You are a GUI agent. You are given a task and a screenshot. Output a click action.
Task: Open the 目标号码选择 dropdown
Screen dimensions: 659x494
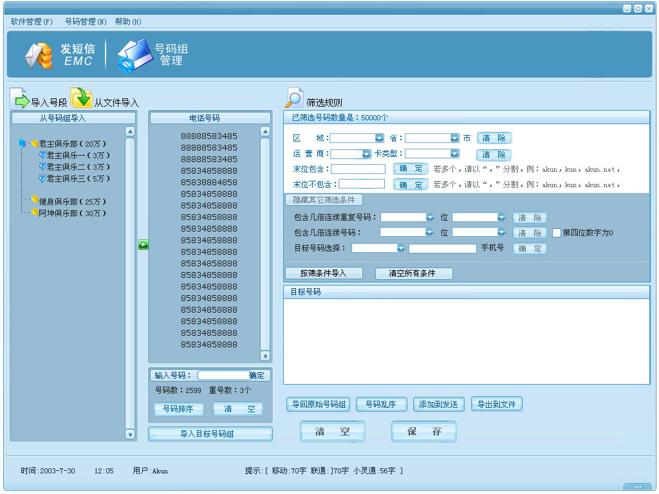(402, 248)
